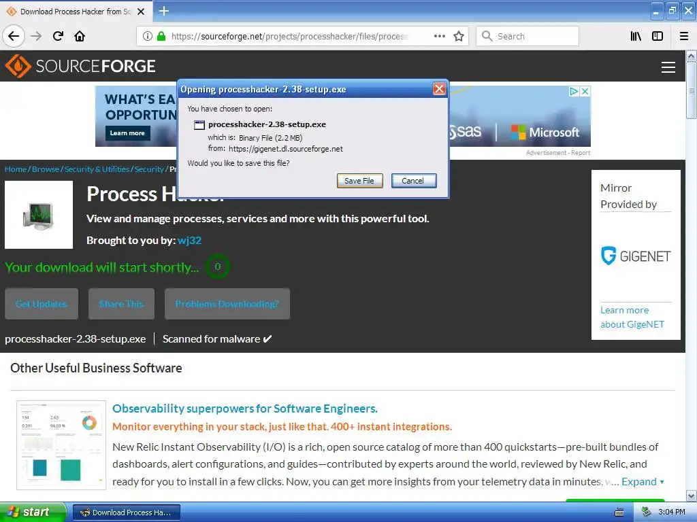Click the forward navigation arrow
Viewport: 697px width, 522px height.
click(x=36, y=37)
